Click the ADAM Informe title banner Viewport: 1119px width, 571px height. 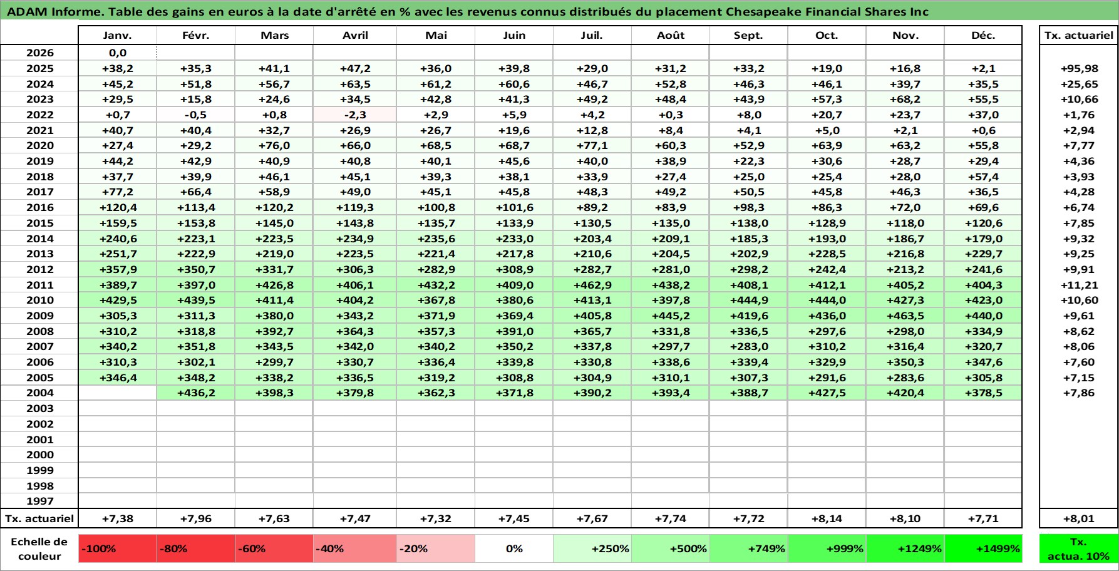[x=559, y=11]
